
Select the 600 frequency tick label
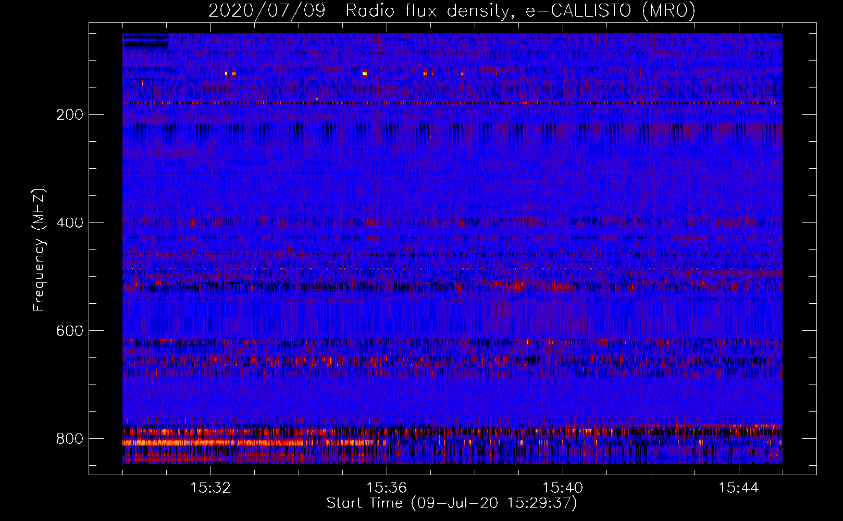(70, 331)
